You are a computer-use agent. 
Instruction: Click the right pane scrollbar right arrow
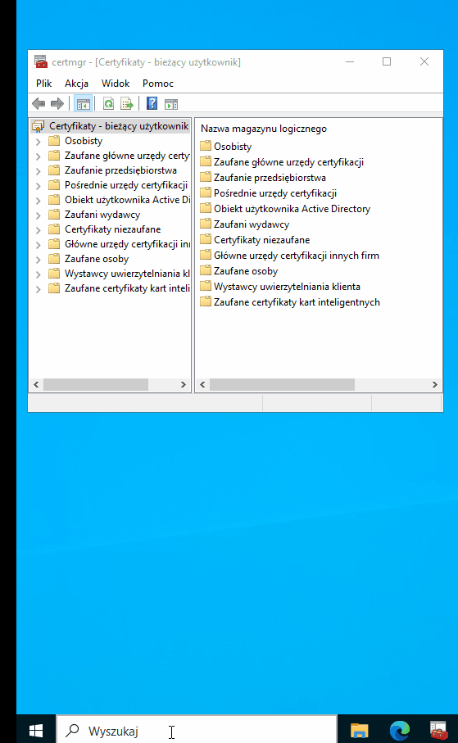coord(435,384)
